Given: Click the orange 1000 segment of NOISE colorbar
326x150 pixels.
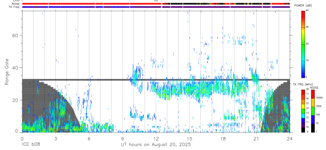Looking at the screenshot, I should tap(313, 103).
